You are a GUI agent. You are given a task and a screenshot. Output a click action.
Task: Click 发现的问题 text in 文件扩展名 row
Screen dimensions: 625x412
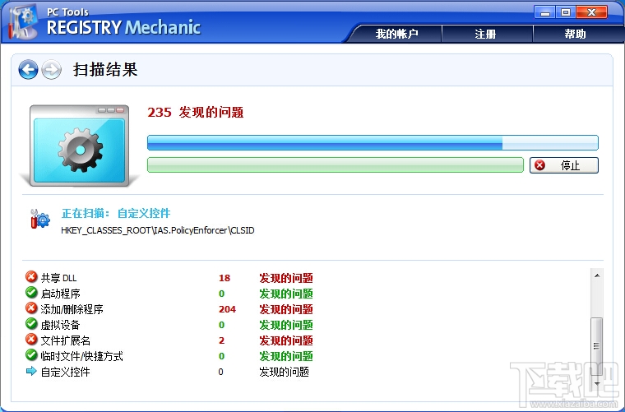pos(286,340)
